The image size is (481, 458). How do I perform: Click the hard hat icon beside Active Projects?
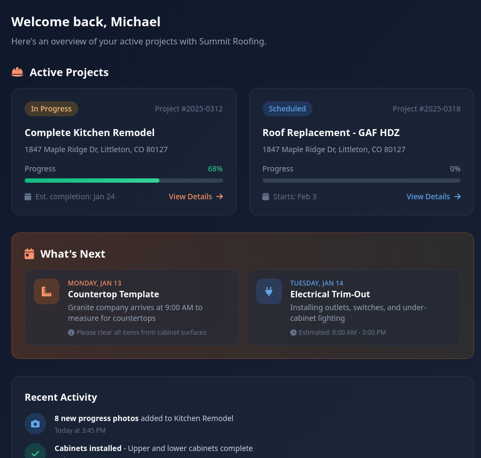17,72
